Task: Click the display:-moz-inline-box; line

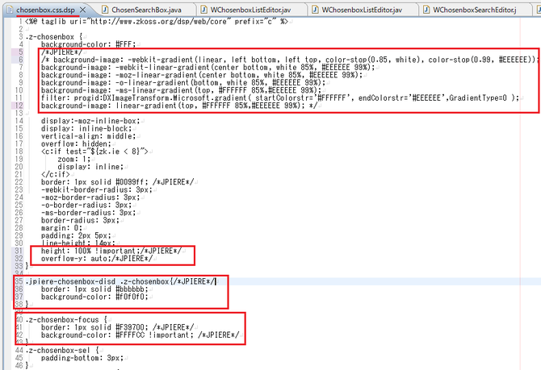Action: pyautogui.click(x=90, y=121)
